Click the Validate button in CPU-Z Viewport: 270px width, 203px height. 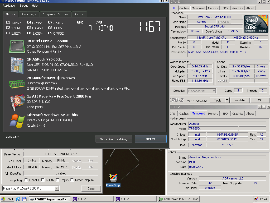tap(240, 100)
